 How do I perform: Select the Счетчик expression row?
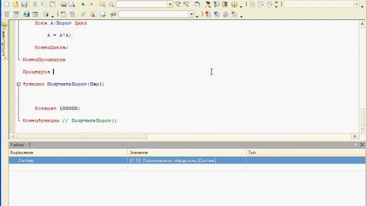(187, 160)
